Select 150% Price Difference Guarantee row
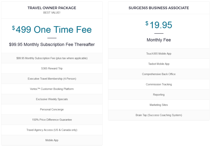The image size is (211, 147). 52,120
